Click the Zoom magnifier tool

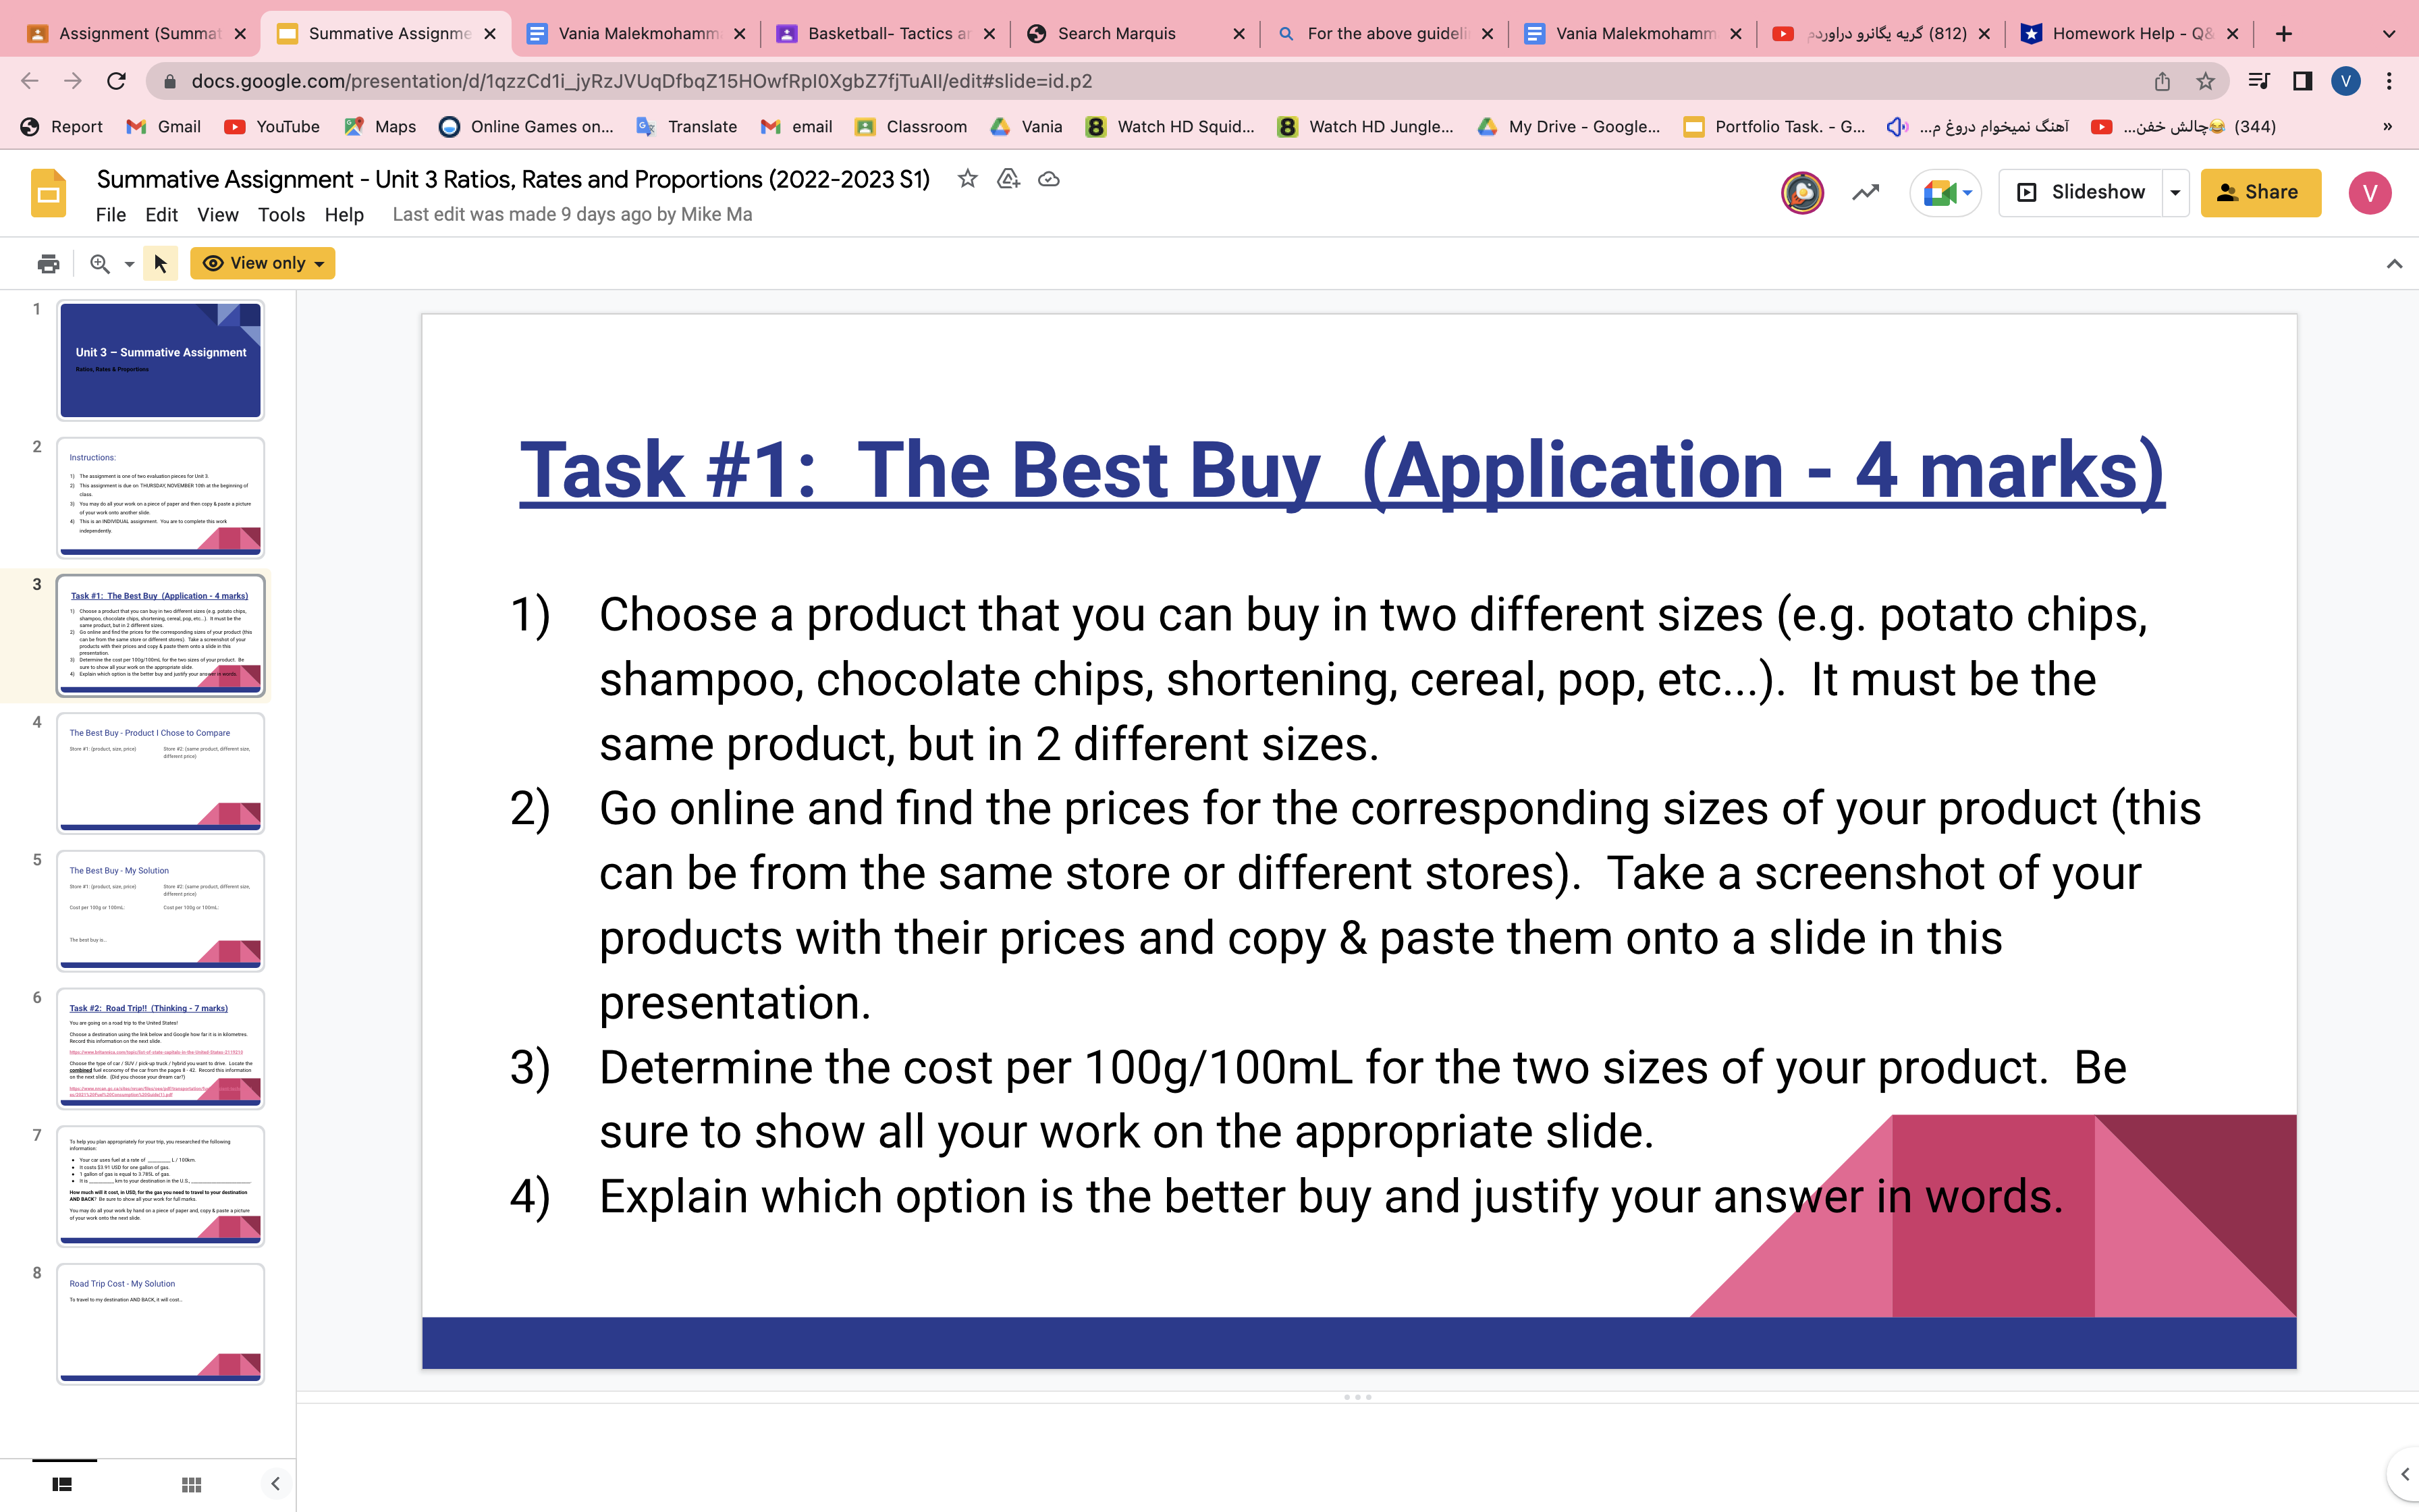click(99, 263)
